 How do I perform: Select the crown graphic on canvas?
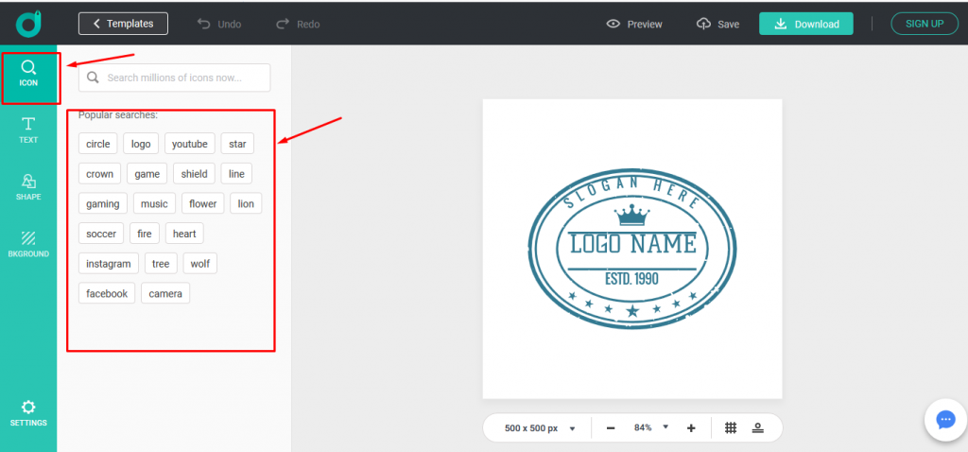pos(632,217)
